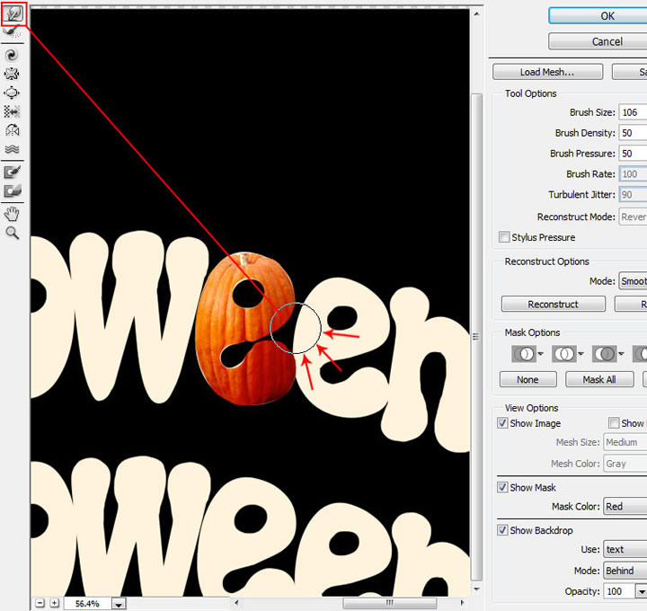Image resolution: width=647 pixels, height=611 pixels.
Task: Select the Push Left tool
Action: click(x=13, y=111)
